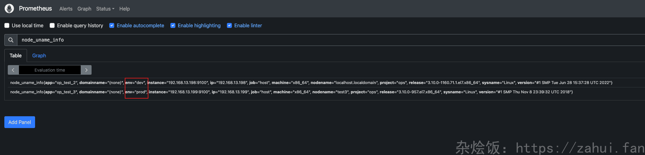645x155 pixels.
Task: Expand the Status dropdown menu
Action: (x=105, y=9)
